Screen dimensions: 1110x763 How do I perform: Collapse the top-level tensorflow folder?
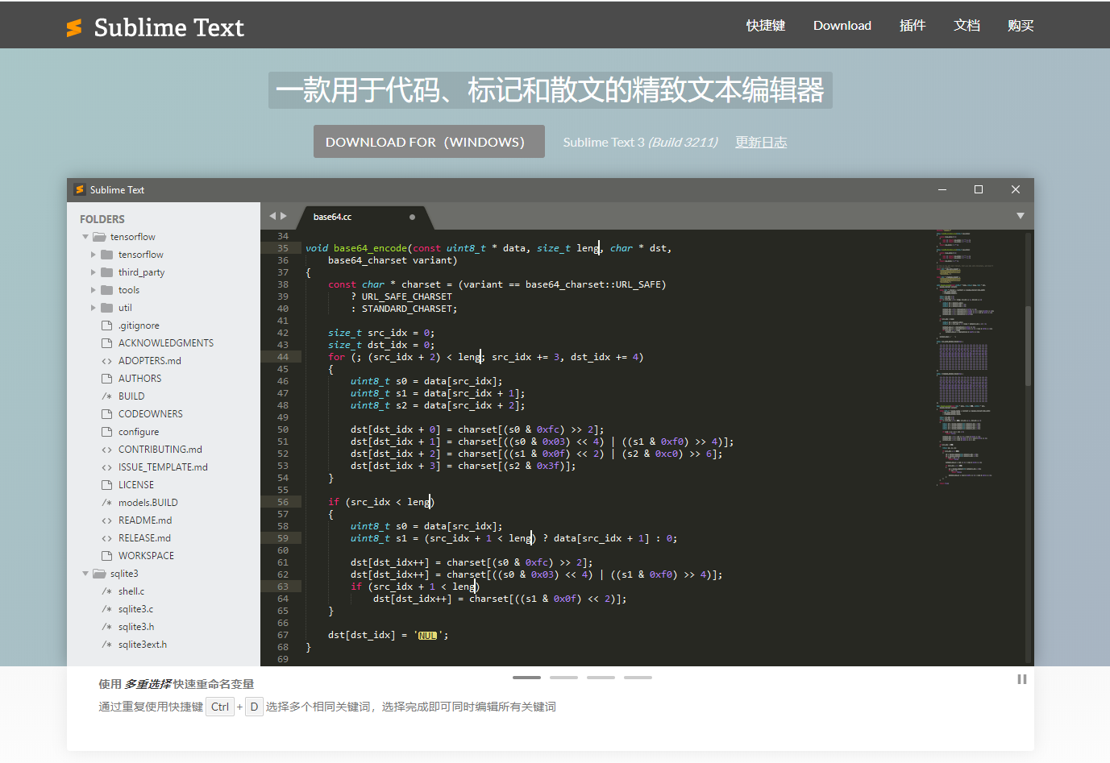point(85,237)
